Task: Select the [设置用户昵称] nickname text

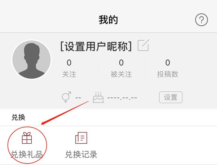Action: [x=96, y=46]
